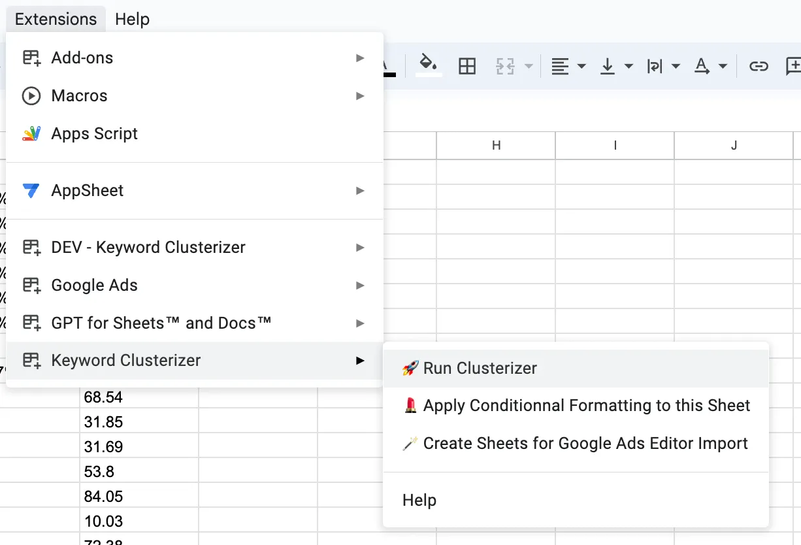Select column I header
Viewport: 801px width, 545px height.
(615, 146)
